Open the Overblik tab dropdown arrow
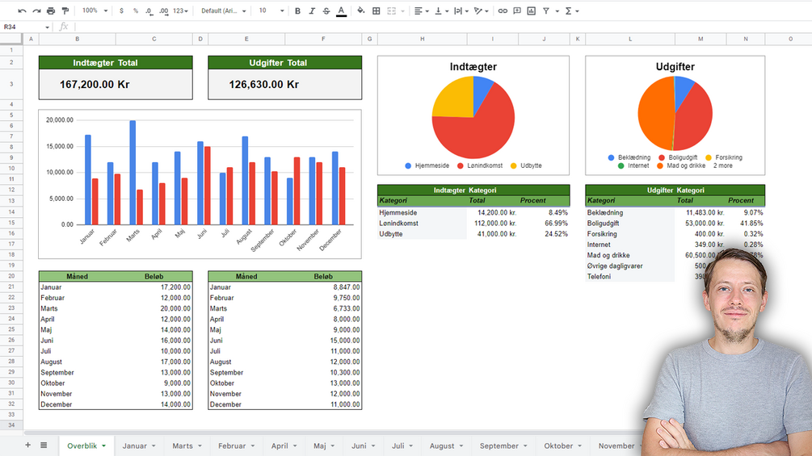 104,446
